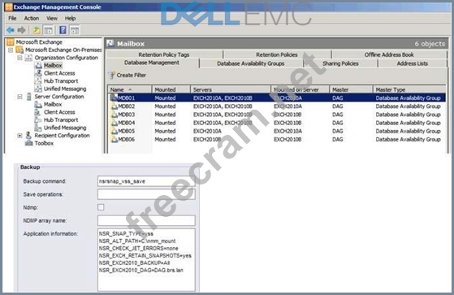Select Client Access under Organization Configuration
454x295 pixels.
coord(59,73)
